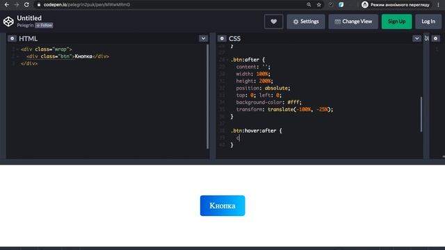Click the CSS editor vertical scrollbar
Image resolution: width=445 pixels, height=250 pixels.
421,114
